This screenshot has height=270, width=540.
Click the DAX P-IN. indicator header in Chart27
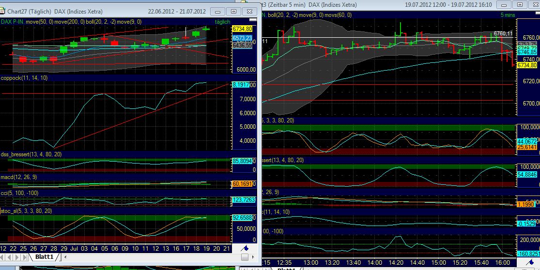pos(13,22)
